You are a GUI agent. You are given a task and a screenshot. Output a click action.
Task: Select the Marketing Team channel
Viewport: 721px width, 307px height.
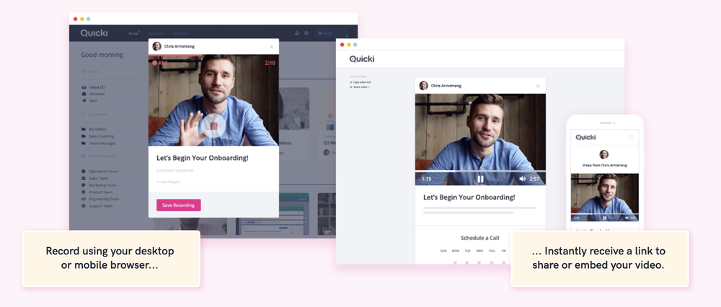pyautogui.click(x=97, y=185)
